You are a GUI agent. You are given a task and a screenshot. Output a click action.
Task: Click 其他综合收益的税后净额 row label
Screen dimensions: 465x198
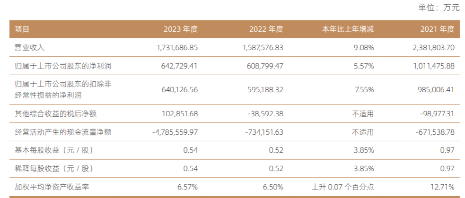pos(55,113)
